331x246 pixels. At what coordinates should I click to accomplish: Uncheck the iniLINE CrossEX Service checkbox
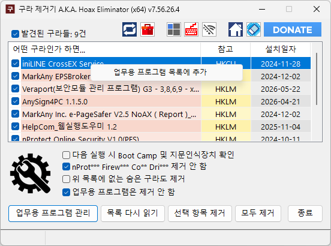(x=15, y=64)
